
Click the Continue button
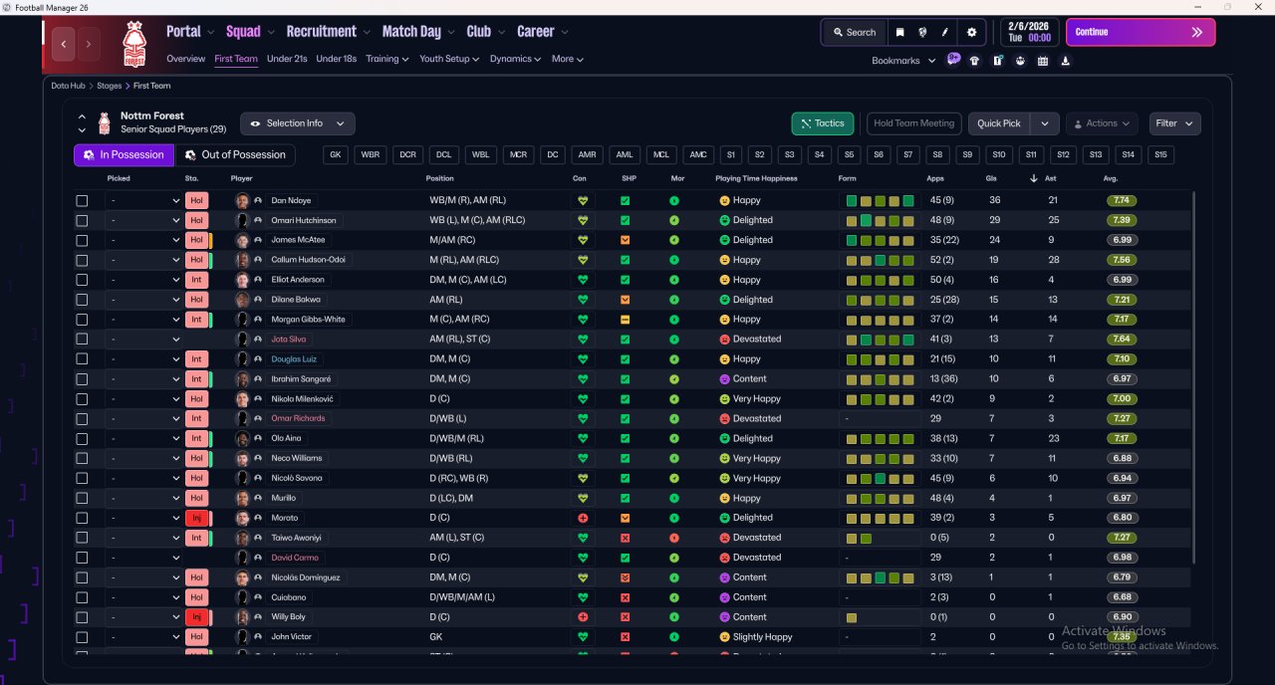[x=1141, y=32]
